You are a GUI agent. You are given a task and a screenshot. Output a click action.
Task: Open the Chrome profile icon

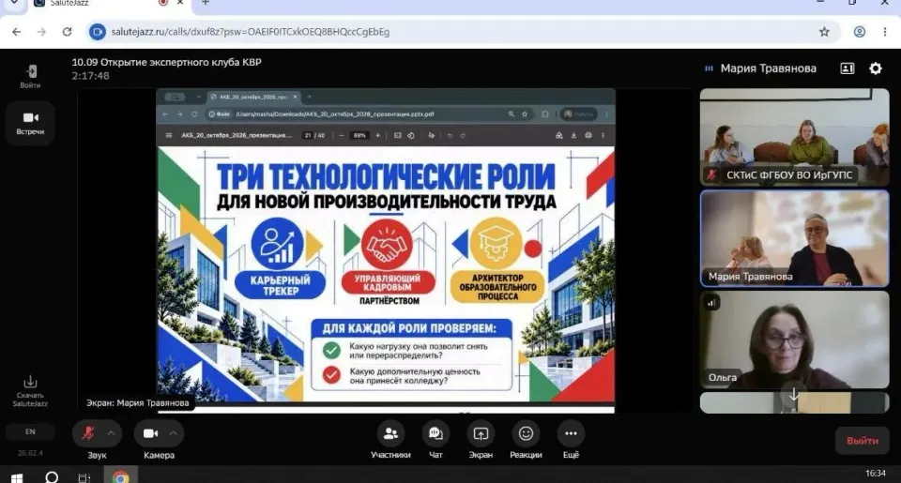point(859,32)
